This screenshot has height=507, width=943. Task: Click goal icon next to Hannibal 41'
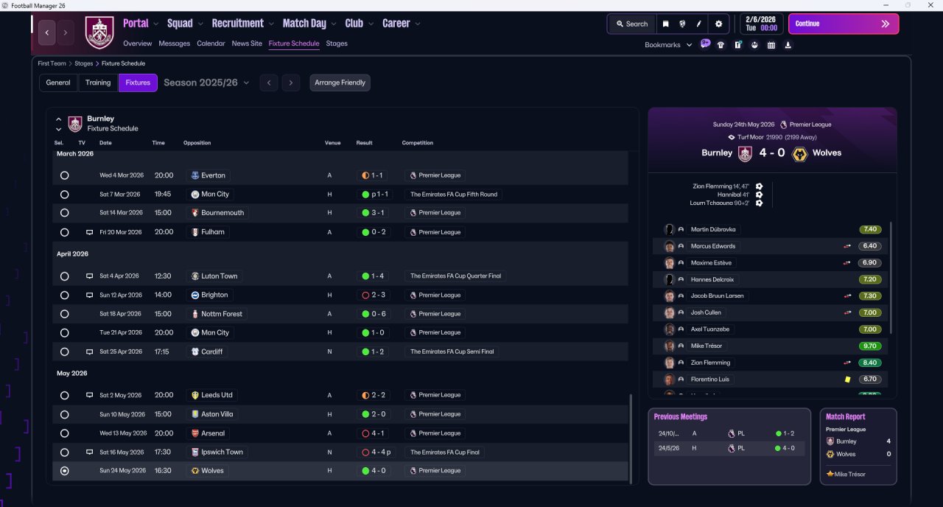759,195
